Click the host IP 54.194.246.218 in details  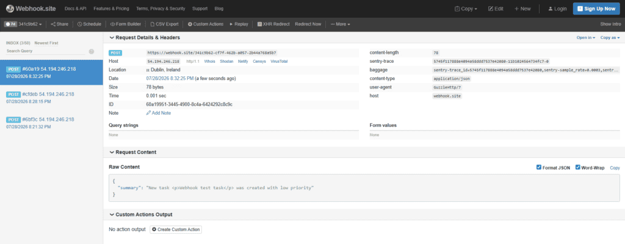(164, 62)
